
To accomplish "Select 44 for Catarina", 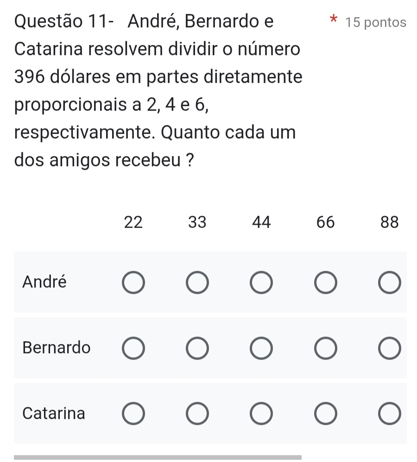I will point(261,414).
